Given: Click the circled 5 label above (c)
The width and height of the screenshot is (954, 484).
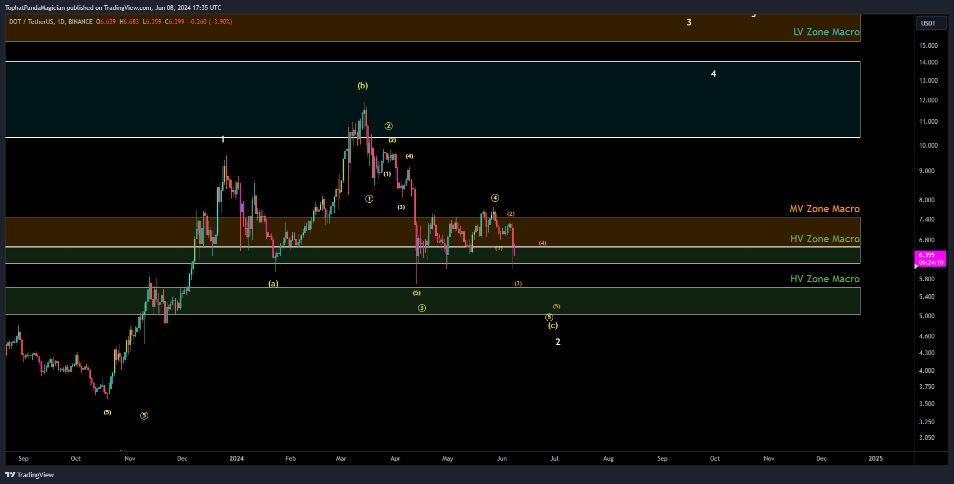Looking at the screenshot, I should [549, 318].
